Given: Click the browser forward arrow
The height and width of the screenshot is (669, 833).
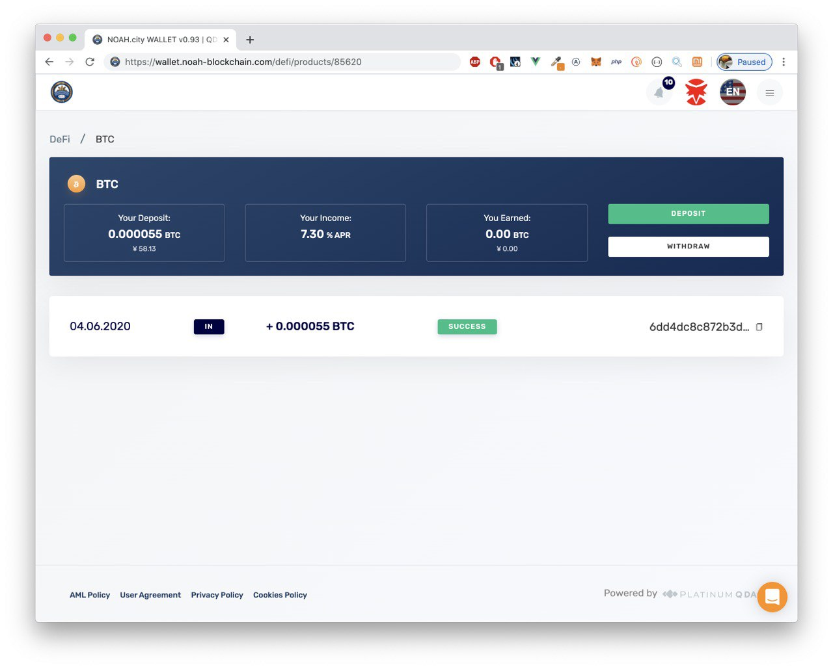Looking at the screenshot, I should (70, 62).
